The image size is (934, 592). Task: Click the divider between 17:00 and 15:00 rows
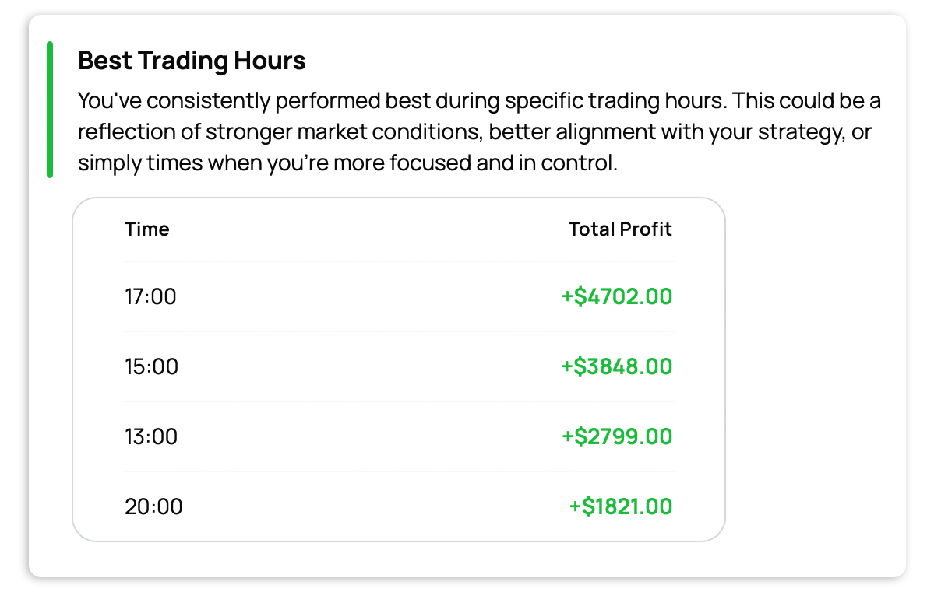(398, 331)
